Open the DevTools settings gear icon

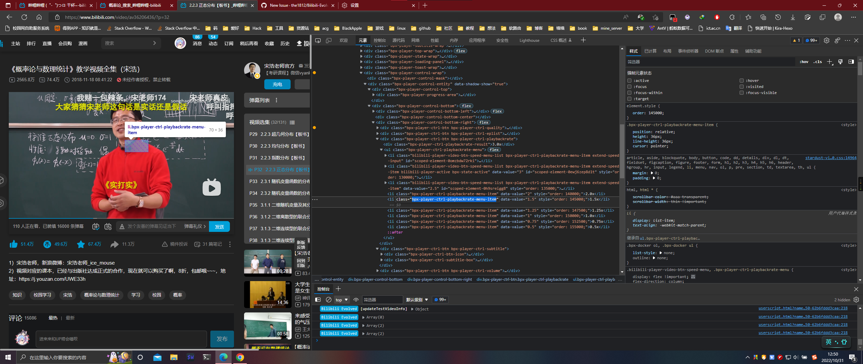tap(826, 40)
